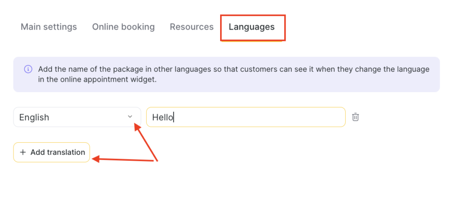This screenshot has height=207, width=459.
Task: Open the Online booking tab
Action: pyautogui.click(x=123, y=27)
